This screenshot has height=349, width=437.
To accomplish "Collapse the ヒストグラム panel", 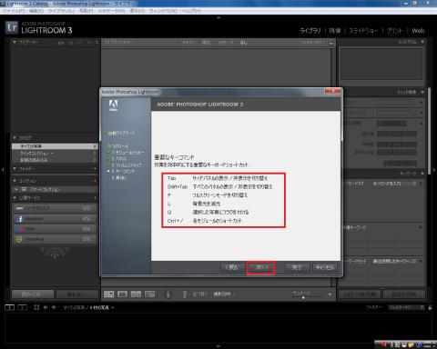I will point(422,42).
